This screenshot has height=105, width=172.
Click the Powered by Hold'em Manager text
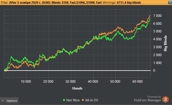point(148,99)
